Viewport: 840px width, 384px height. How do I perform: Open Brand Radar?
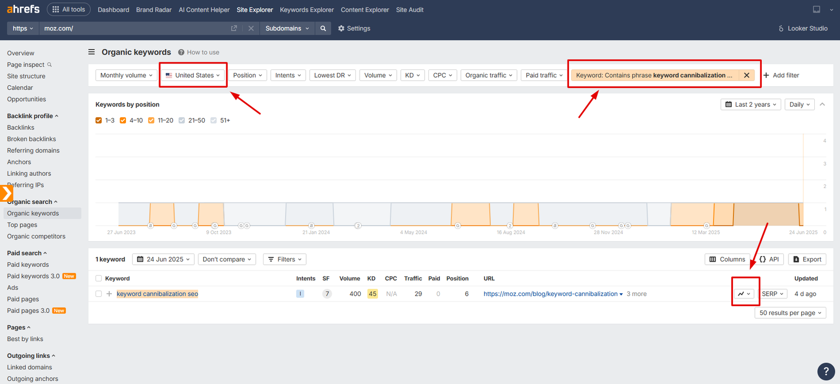[x=154, y=9]
